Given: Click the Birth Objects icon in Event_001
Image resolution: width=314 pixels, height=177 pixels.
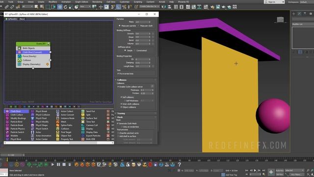Looking at the screenshot, I should [20, 48].
